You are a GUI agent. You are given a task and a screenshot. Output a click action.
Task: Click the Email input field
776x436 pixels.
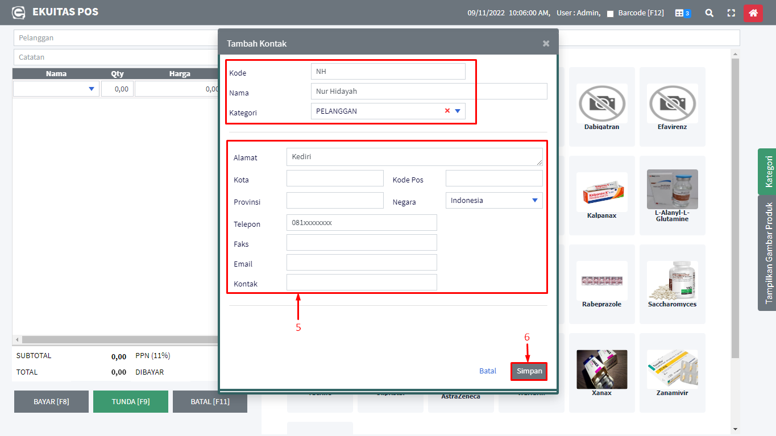point(362,262)
